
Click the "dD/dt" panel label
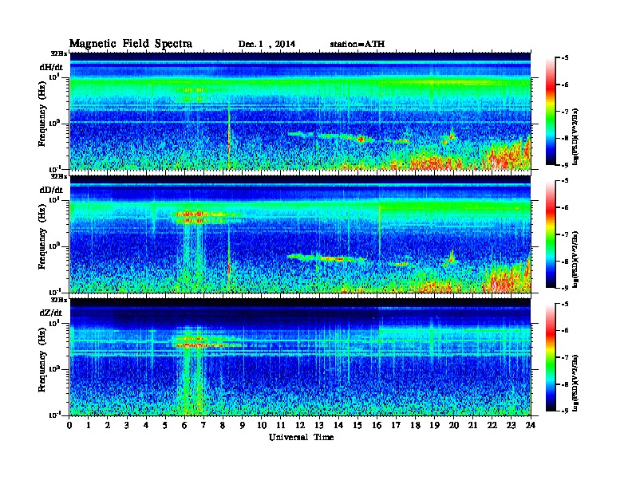[x=51, y=190]
